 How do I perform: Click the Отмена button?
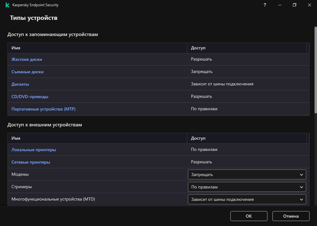[x=291, y=216]
